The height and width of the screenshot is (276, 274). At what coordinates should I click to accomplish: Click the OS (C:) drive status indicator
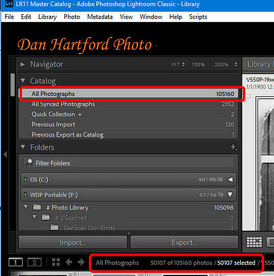coord(25,180)
